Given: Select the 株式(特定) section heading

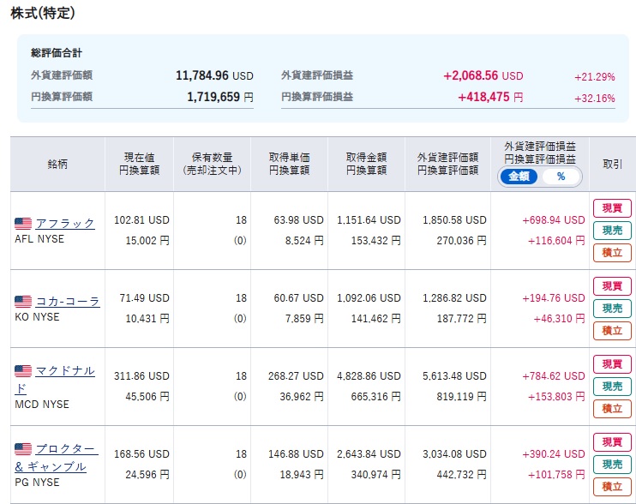Looking at the screenshot, I should 43,13.
